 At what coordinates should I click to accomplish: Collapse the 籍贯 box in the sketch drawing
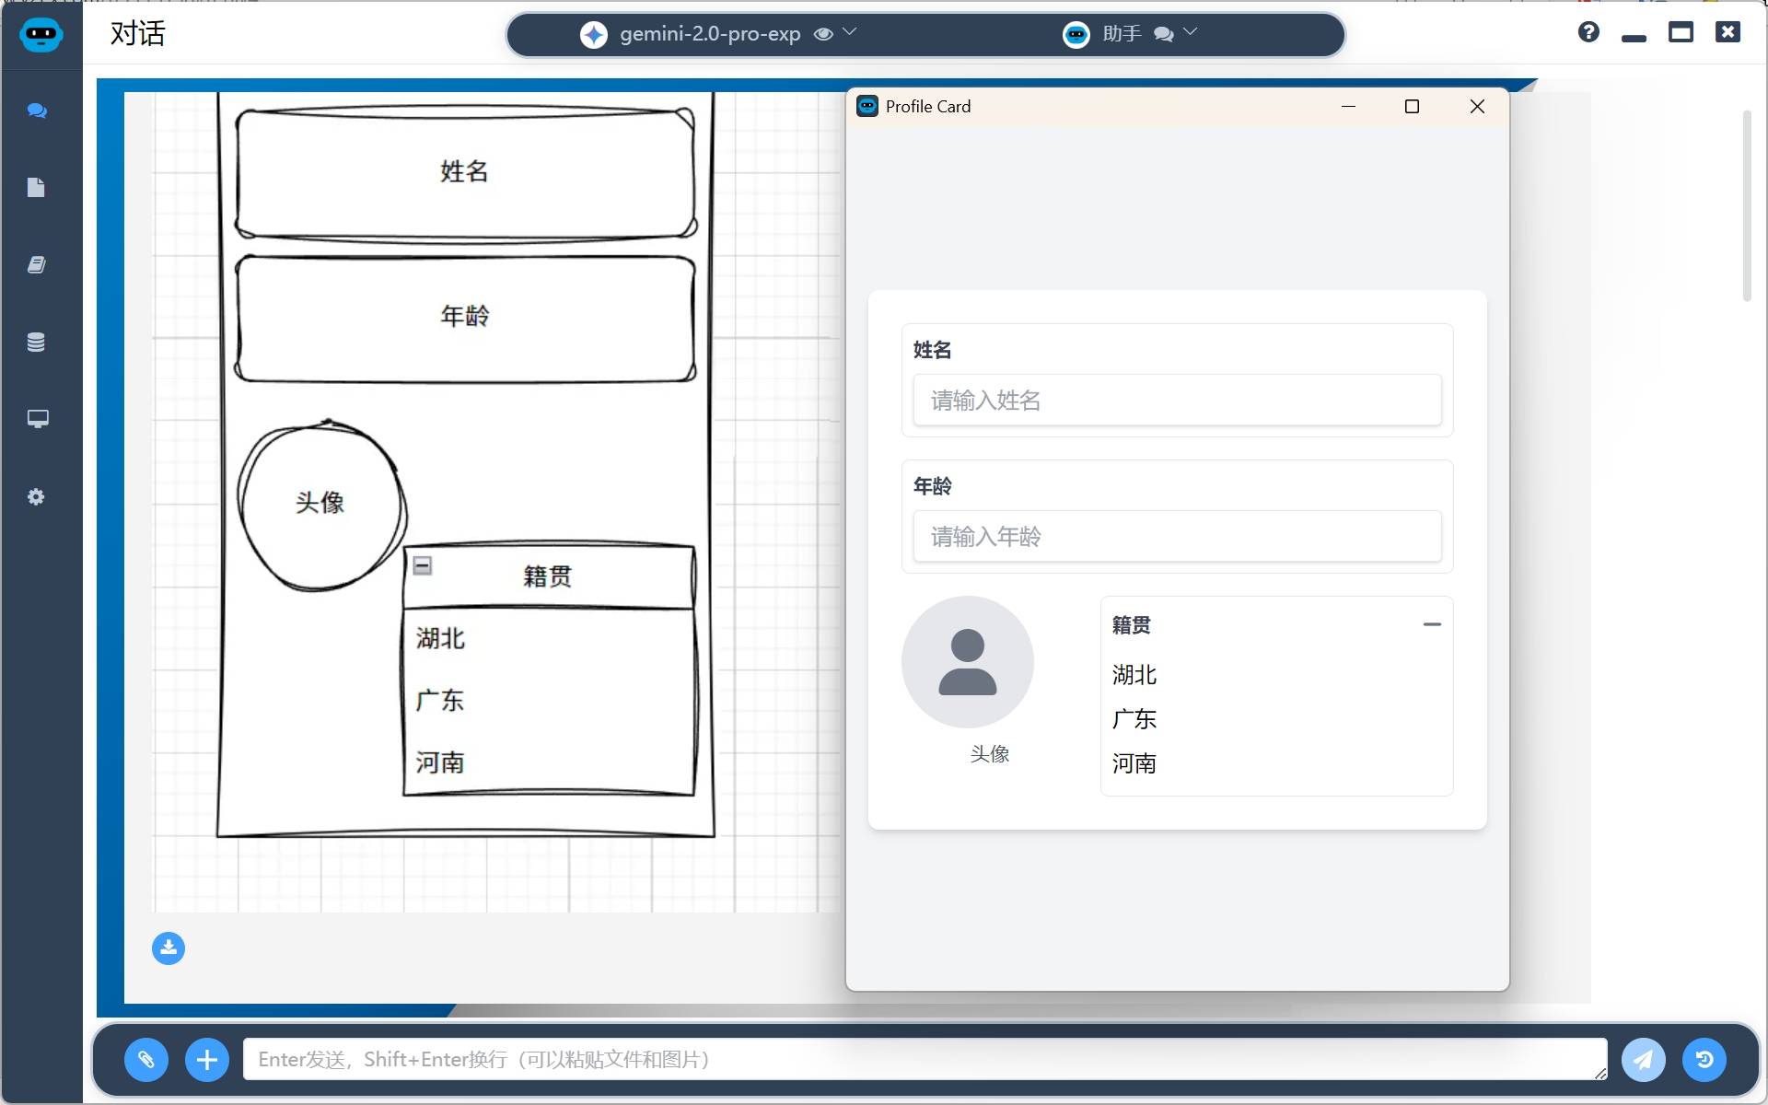(x=422, y=565)
